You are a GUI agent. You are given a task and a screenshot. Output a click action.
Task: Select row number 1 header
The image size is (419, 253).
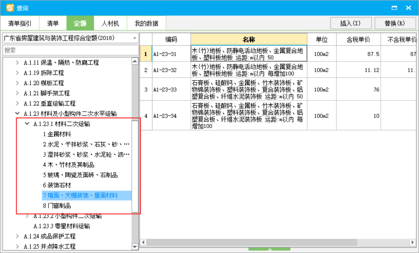click(146, 54)
